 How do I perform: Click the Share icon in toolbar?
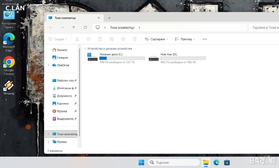tap(123, 39)
